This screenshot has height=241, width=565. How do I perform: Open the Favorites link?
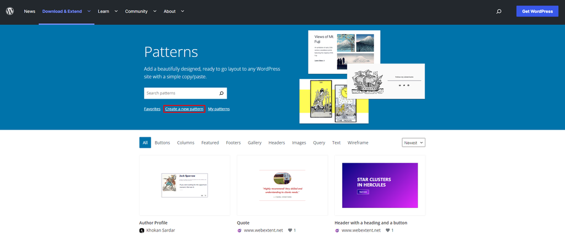click(152, 109)
